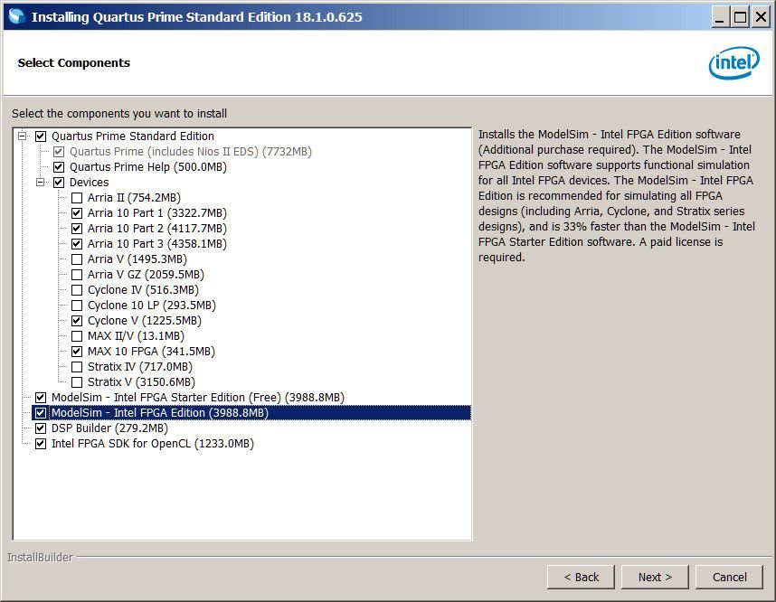Uncheck highlighted ModelSim - Intel FPGA Edition checkbox

point(41,412)
